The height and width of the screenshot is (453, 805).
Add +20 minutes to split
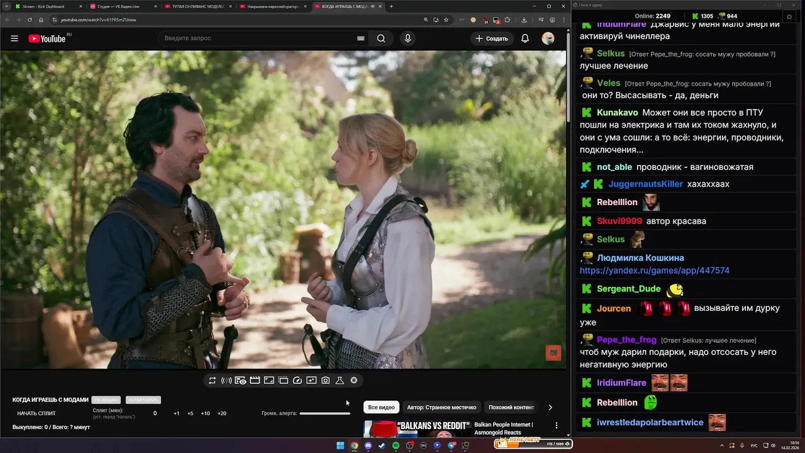pos(221,413)
